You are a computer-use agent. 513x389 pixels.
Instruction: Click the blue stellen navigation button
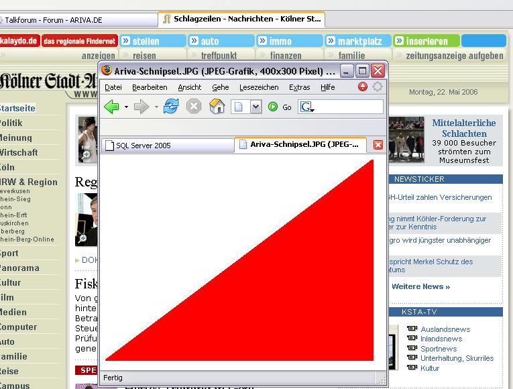point(152,41)
